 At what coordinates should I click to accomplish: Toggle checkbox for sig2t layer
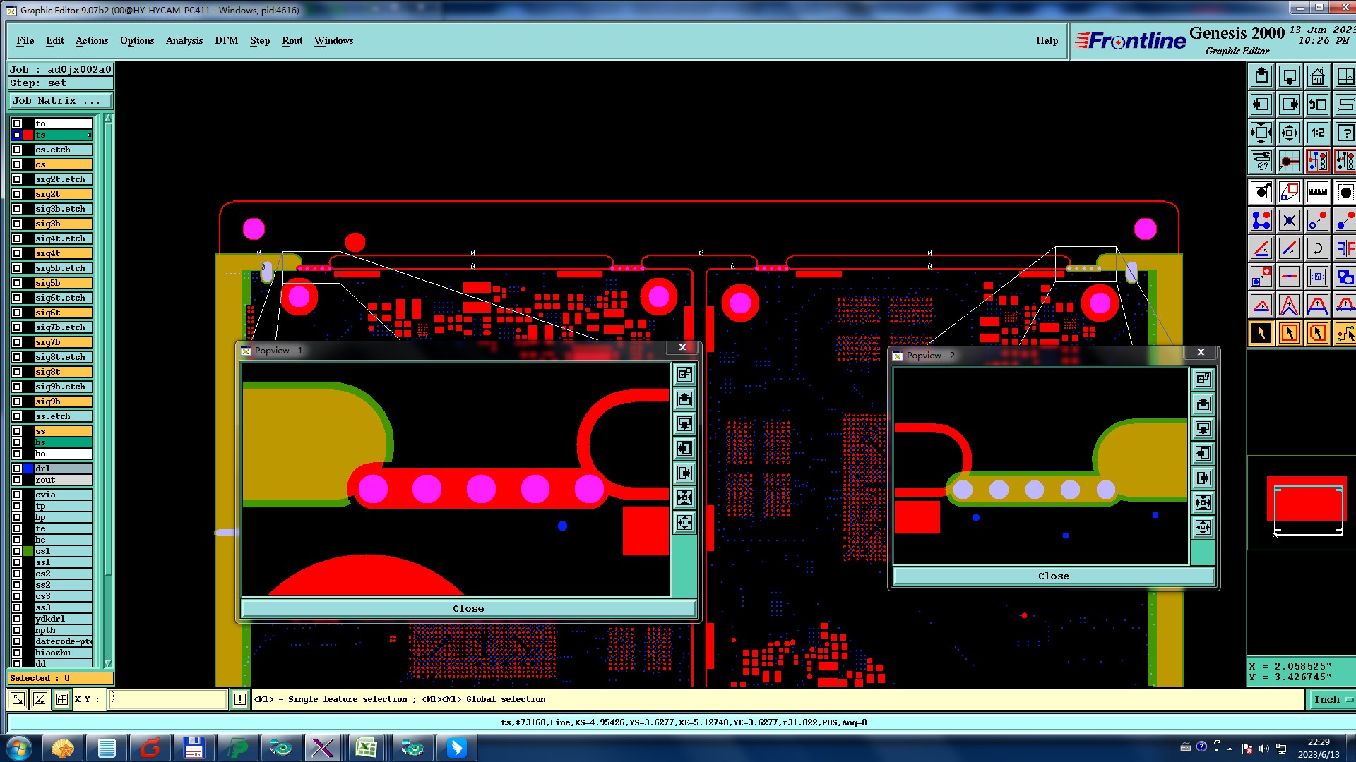coord(17,194)
